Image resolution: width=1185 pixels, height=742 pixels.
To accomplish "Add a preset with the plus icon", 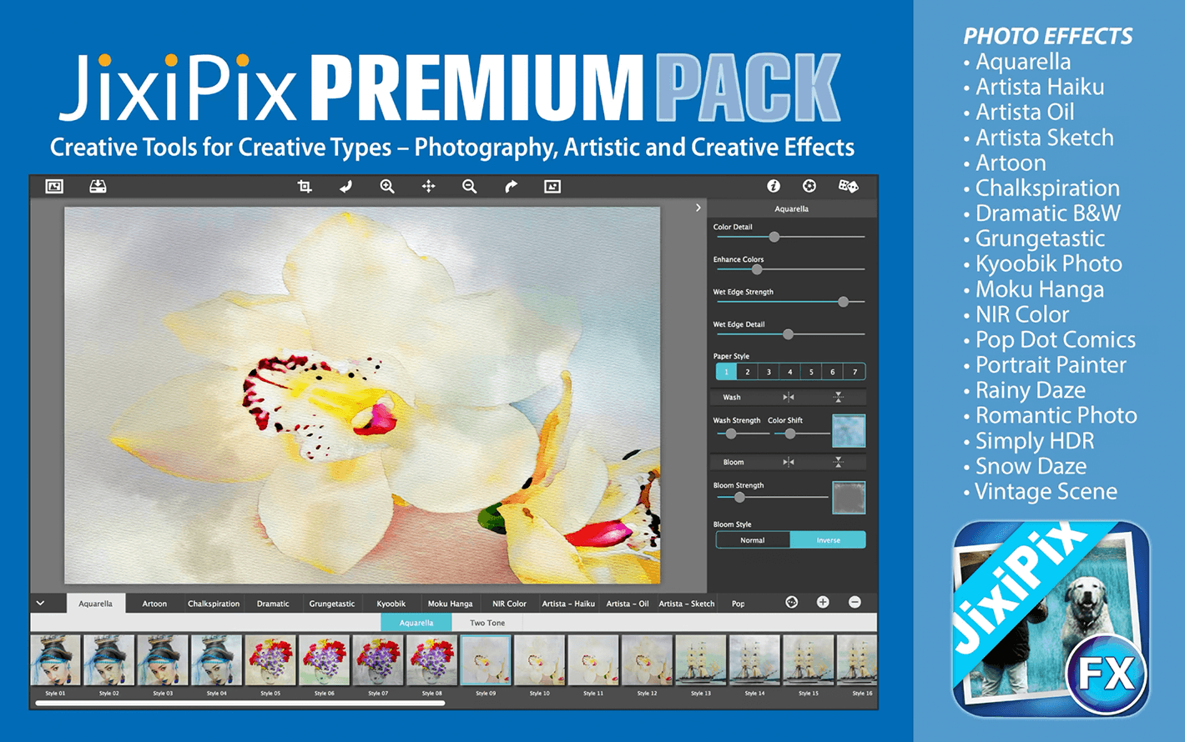I will 823,602.
